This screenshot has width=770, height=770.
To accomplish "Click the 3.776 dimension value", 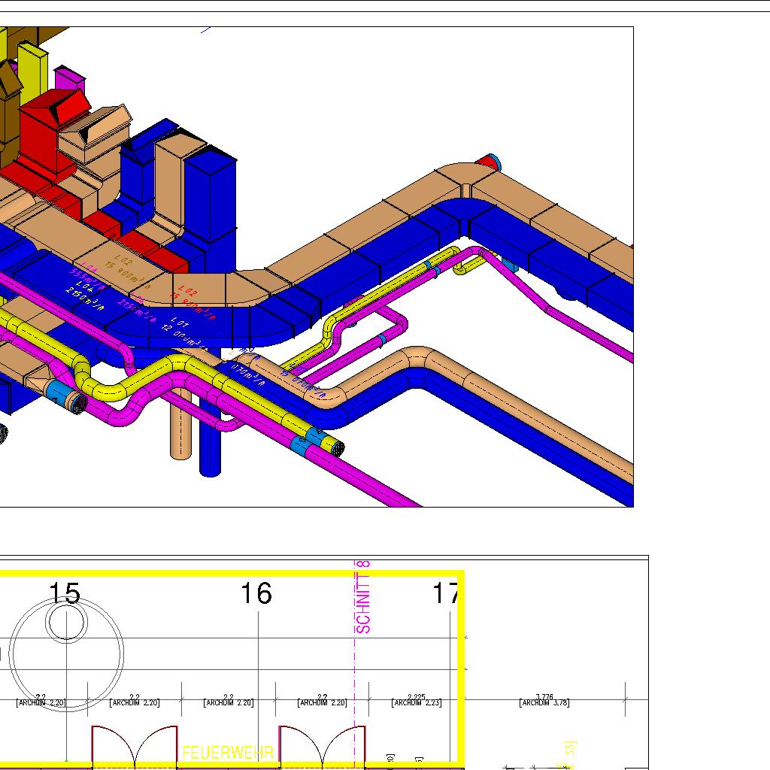I will tap(544, 696).
